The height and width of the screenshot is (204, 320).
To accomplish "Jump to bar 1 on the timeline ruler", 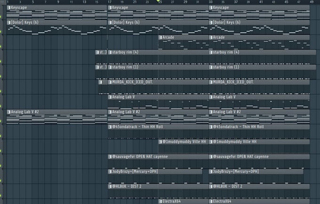I will pos(8,2).
